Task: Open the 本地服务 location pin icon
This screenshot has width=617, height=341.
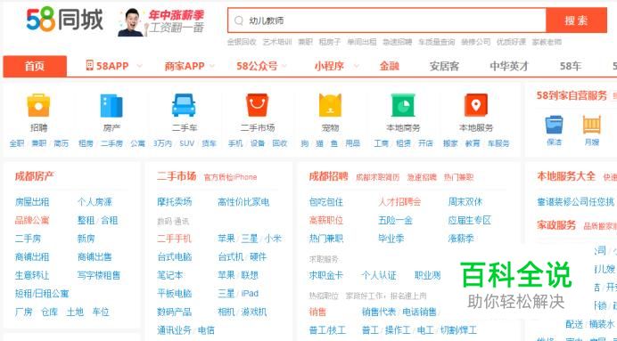Action: point(476,105)
